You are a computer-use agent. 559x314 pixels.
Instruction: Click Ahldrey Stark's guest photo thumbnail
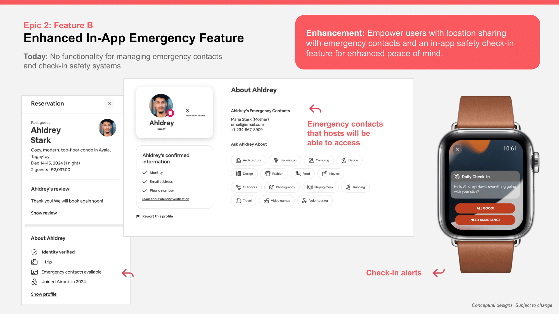coord(107,128)
